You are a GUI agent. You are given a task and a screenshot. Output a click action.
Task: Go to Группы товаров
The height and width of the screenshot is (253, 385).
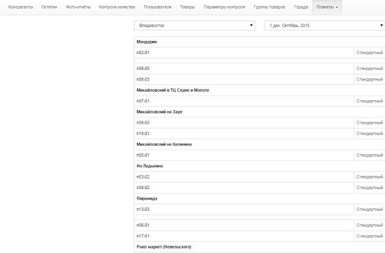(270, 7)
